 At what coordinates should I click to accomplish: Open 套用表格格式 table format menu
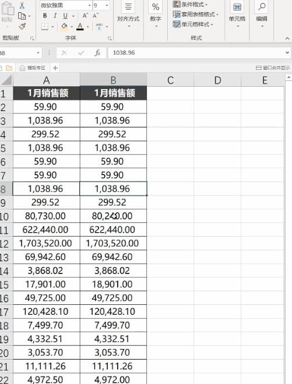pyautogui.click(x=196, y=15)
